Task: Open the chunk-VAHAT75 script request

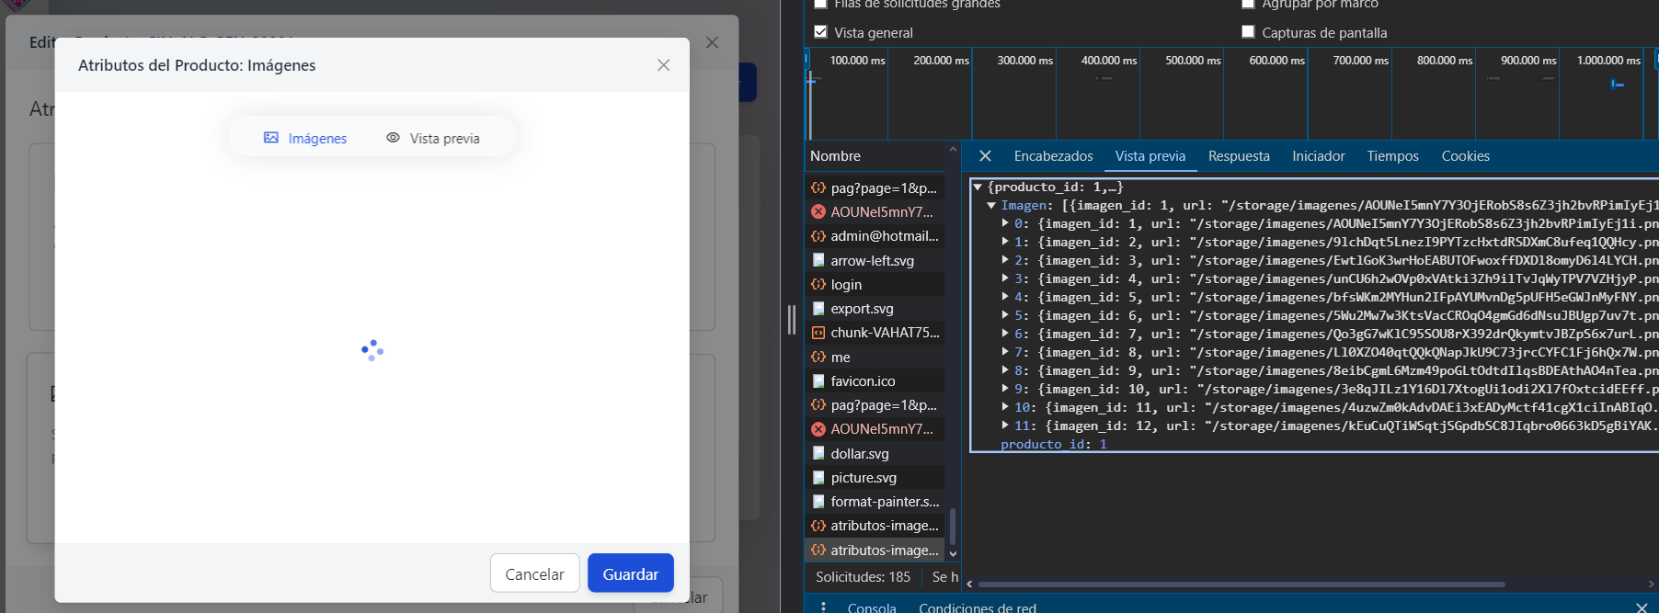Action: tap(875, 333)
